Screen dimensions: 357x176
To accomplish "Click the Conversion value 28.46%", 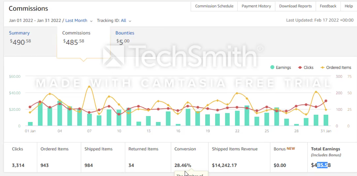I will pos(183,165).
